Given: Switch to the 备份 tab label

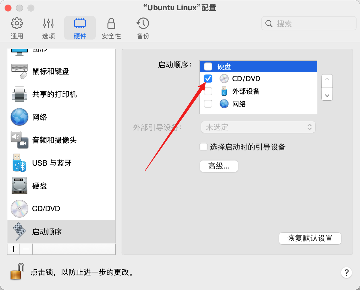Looking at the screenshot, I should (143, 36).
